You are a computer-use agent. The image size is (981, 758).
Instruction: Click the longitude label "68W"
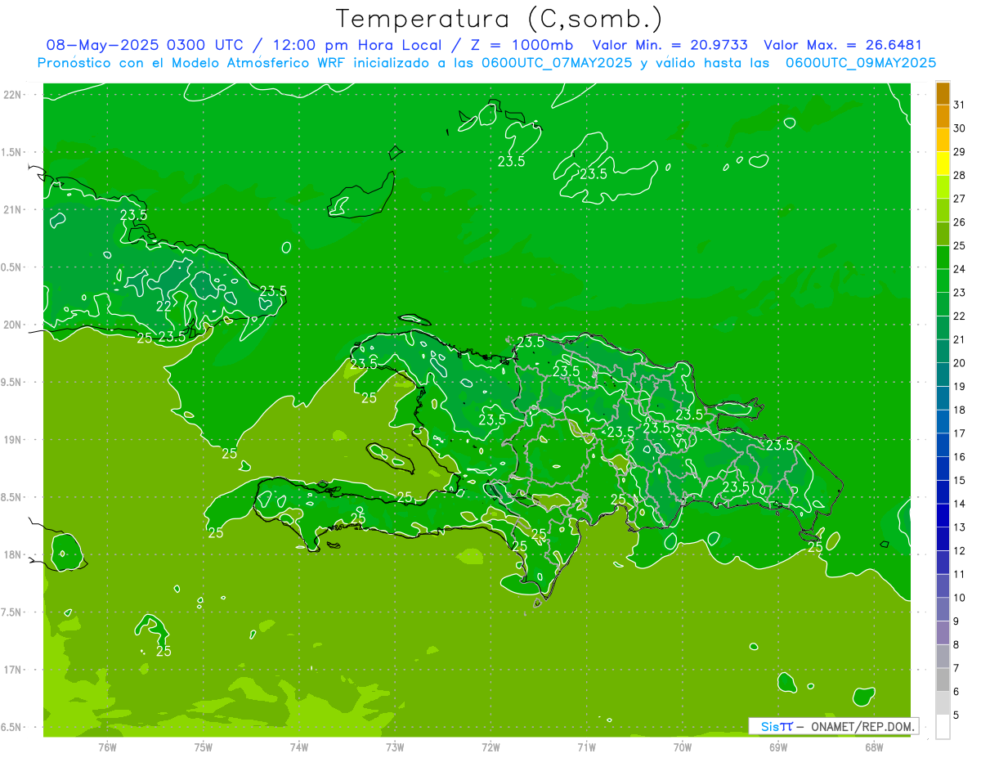tap(874, 747)
